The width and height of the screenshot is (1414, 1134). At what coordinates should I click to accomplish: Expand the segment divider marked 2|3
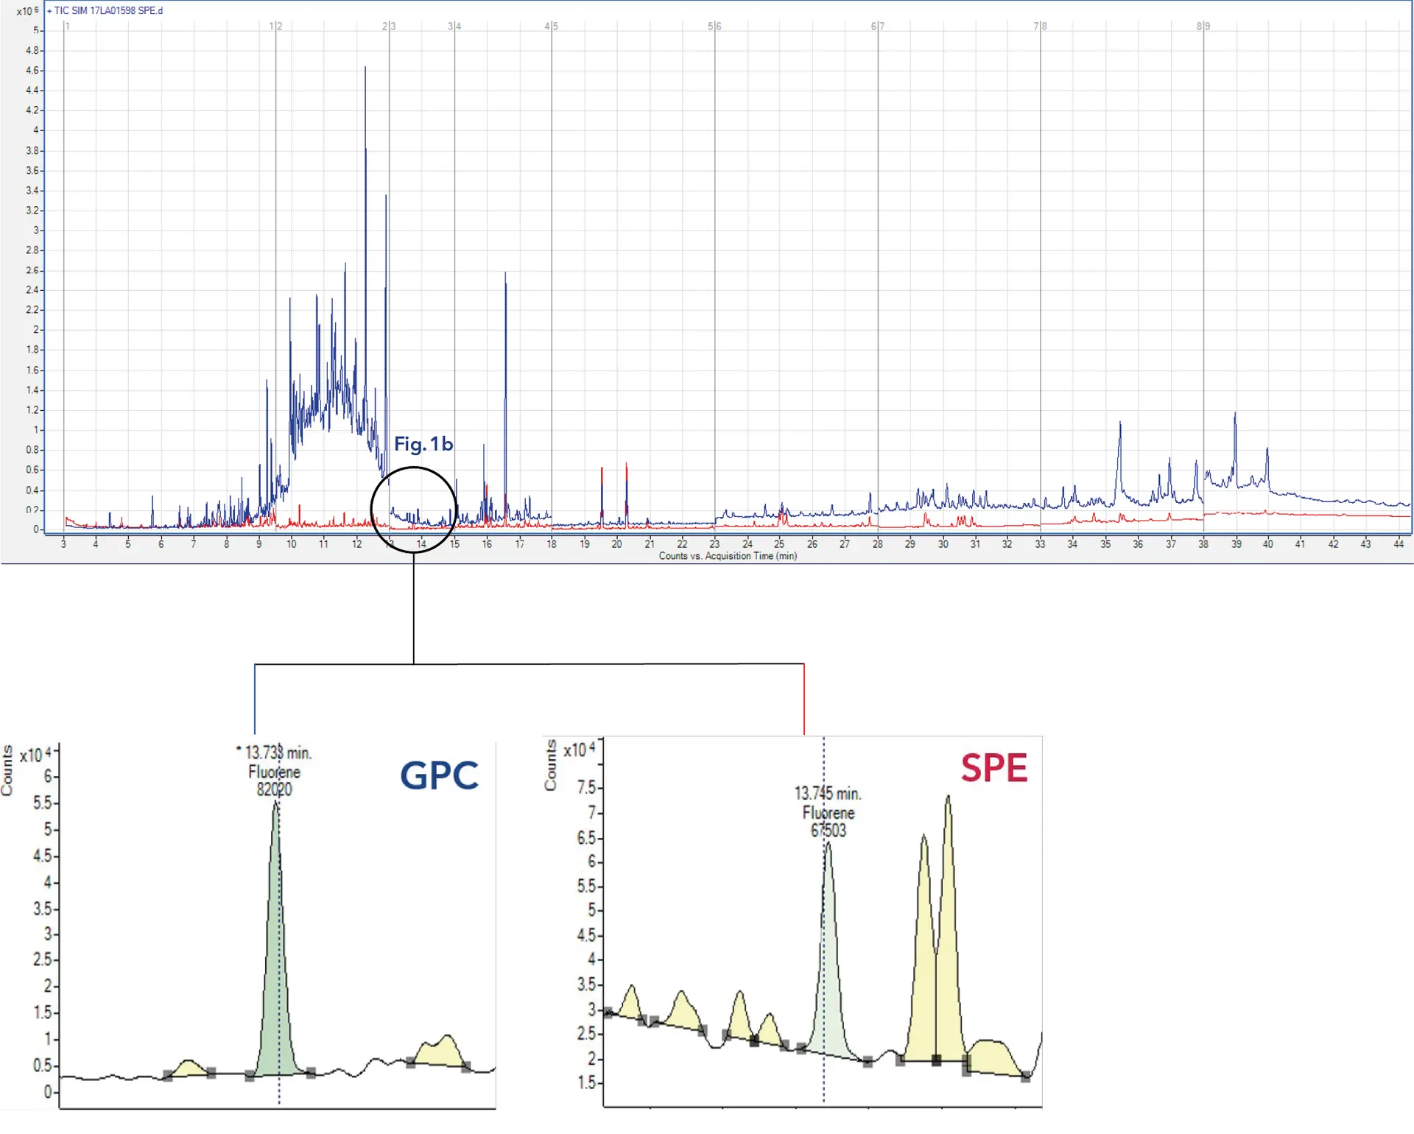coord(389,24)
